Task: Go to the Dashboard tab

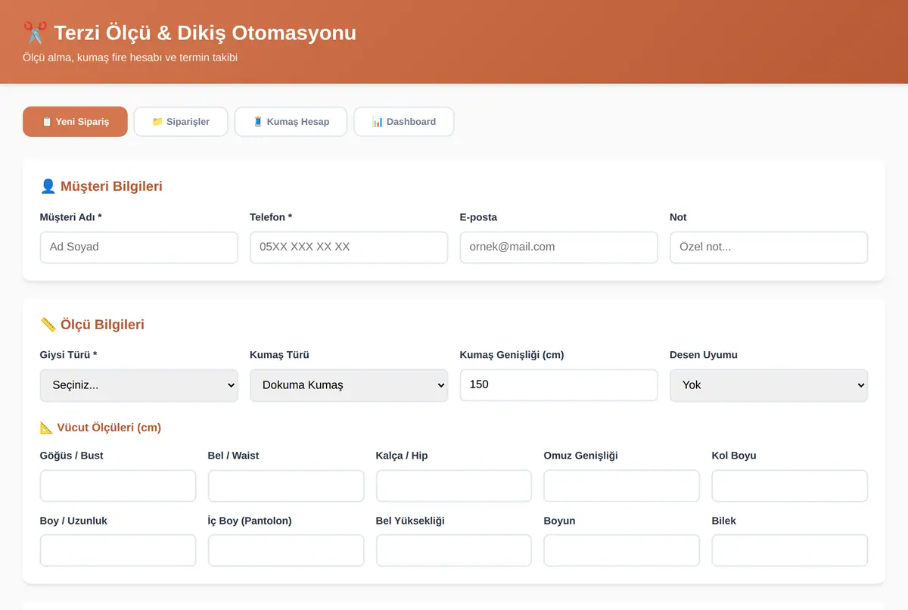Action: click(404, 122)
